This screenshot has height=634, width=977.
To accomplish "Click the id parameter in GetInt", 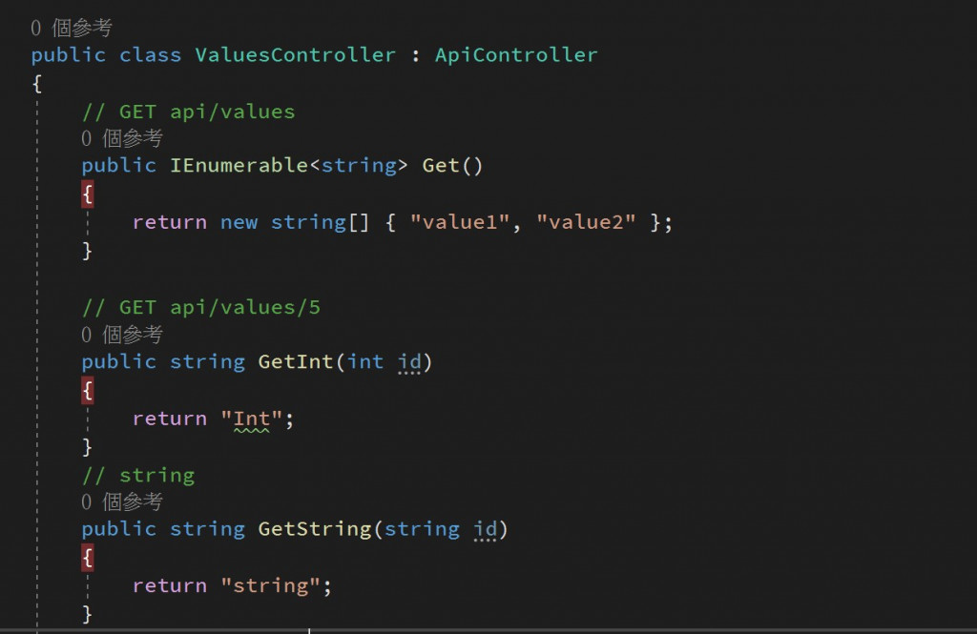I will 409,362.
